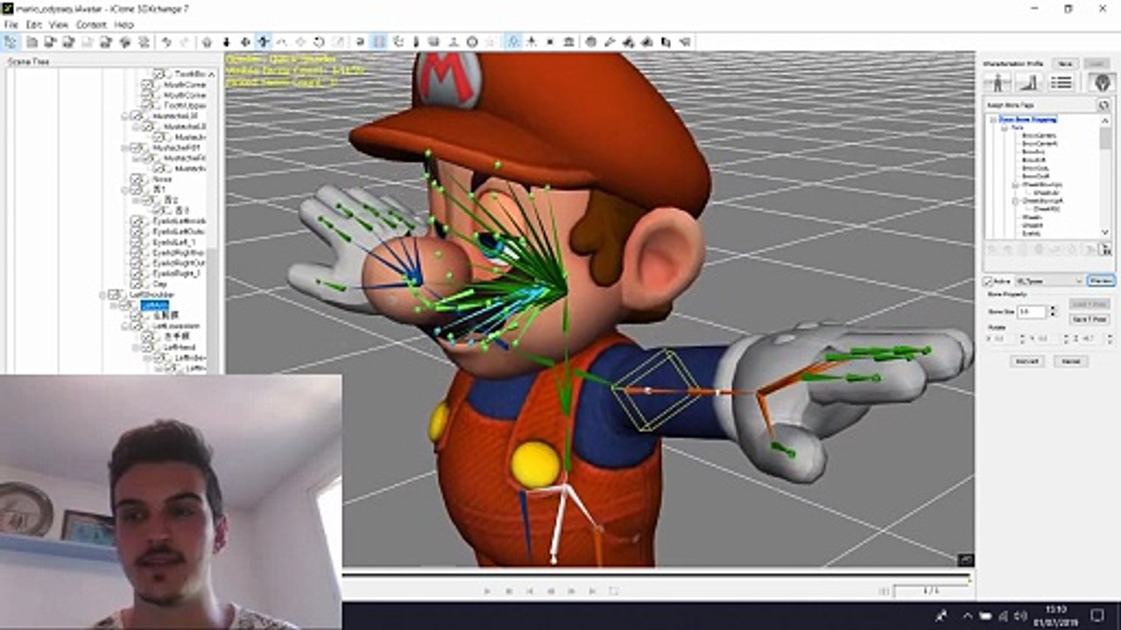Screen dimensions: 1121x630
Task: Click the circular rotate toolbar icon
Action: (x=319, y=42)
